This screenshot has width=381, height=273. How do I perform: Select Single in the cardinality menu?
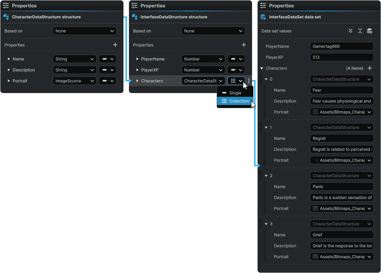(x=235, y=93)
